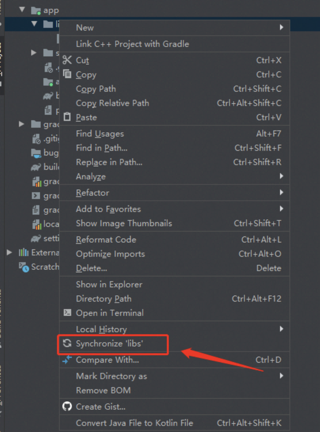The image size is (320, 432).
Task: Click the GitHub icon beside Create Gist
Action: 67,407
